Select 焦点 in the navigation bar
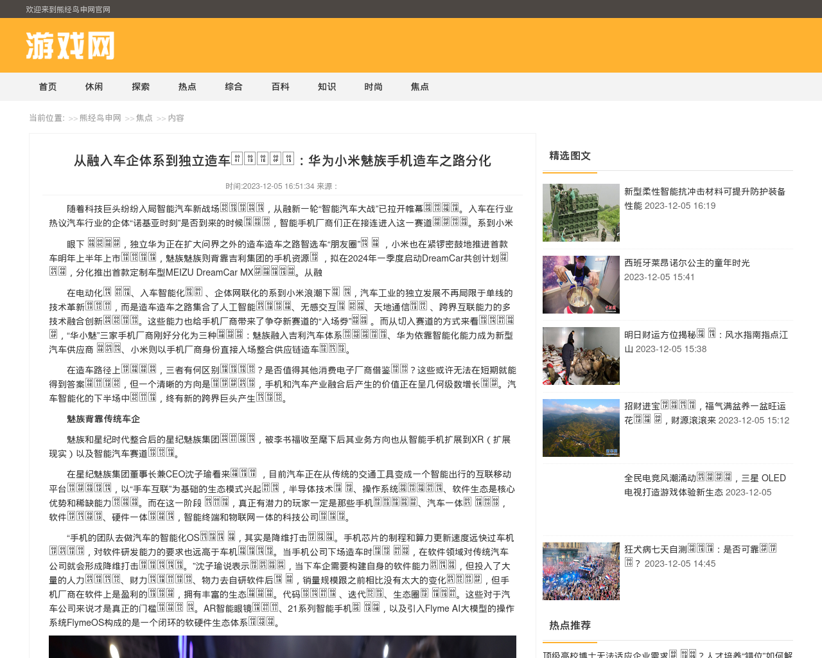The height and width of the screenshot is (658, 822). 420,87
